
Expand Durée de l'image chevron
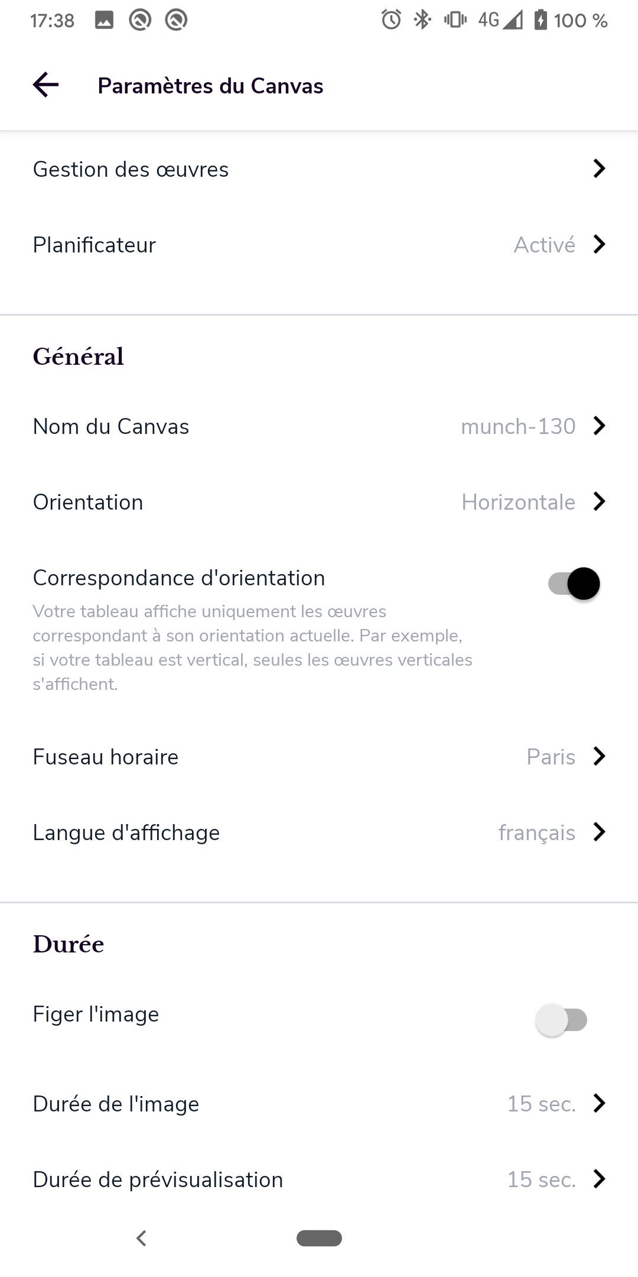point(599,1104)
